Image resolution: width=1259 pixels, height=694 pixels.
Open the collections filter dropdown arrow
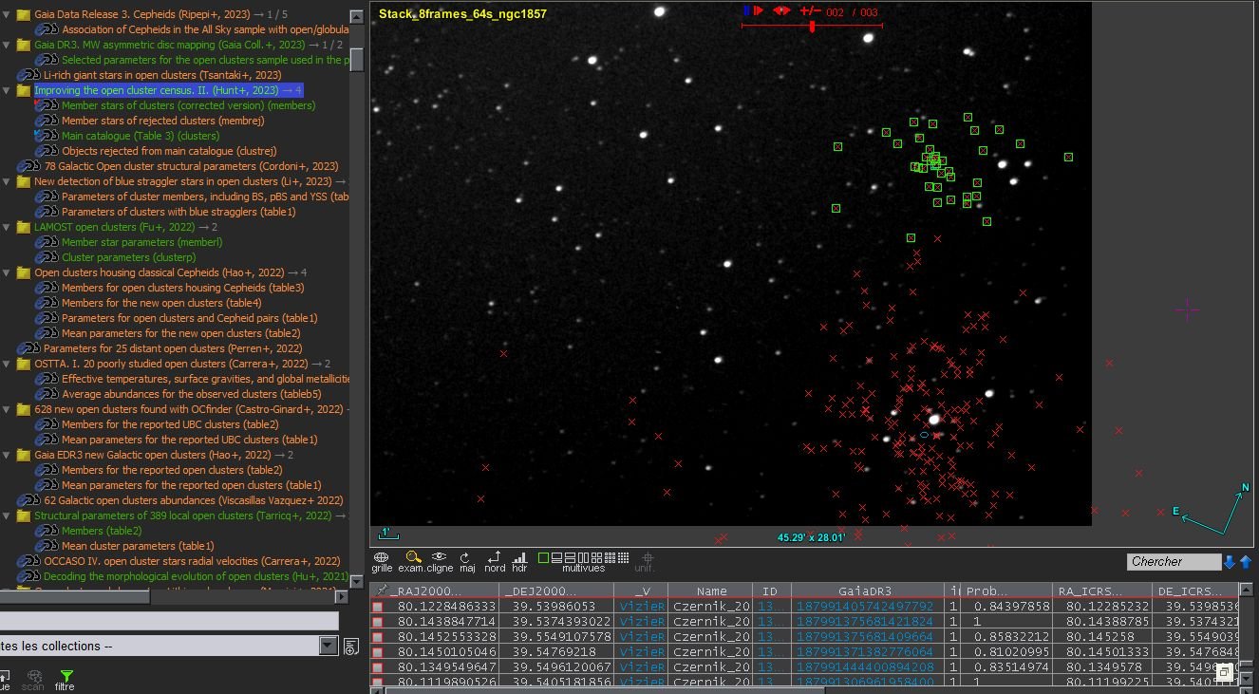pos(328,646)
